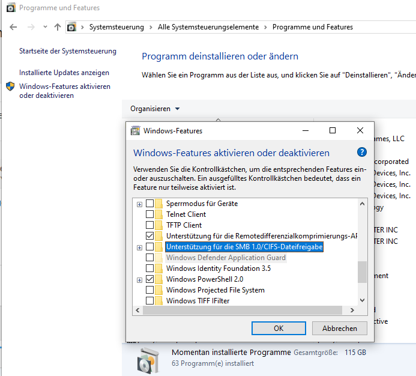
Task: Click the control panel icon in address bar
Action: pyautogui.click(x=71, y=27)
